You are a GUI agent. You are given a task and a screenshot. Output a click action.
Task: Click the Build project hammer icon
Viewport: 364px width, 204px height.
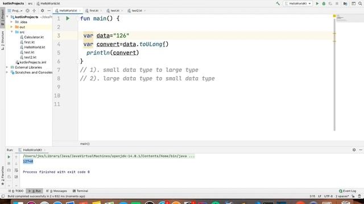pos(278,3)
